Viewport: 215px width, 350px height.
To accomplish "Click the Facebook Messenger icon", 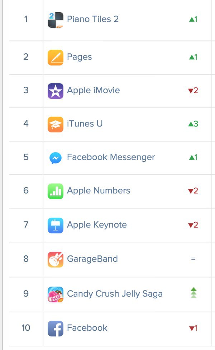I will point(56,158).
